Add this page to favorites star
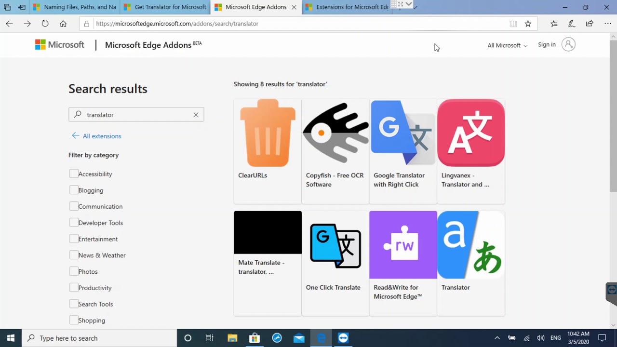Screen dimensions: 617x347 pos(528,24)
